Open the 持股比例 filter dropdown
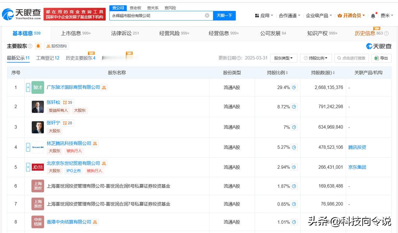This screenshot has width=398, height=233. pos(316,58)
